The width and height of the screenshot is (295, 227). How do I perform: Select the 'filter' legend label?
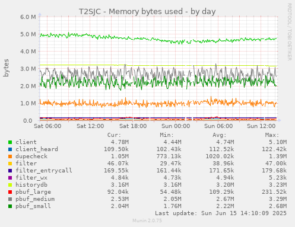(x=26, y=164)
